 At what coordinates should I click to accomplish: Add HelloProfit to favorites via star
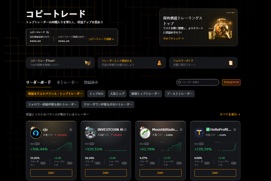[x=235, y=129]
